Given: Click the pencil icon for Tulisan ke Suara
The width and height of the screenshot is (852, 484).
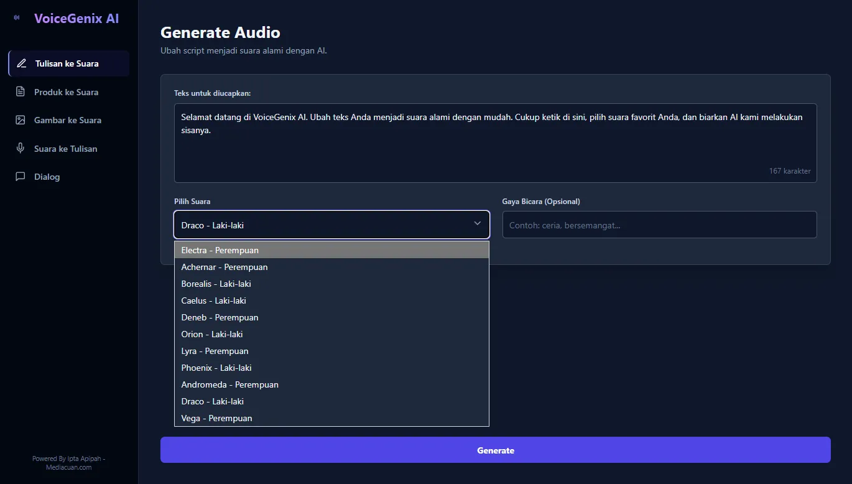Looking at the screenshot, I should pyautogui.click(x=22, y=63).
